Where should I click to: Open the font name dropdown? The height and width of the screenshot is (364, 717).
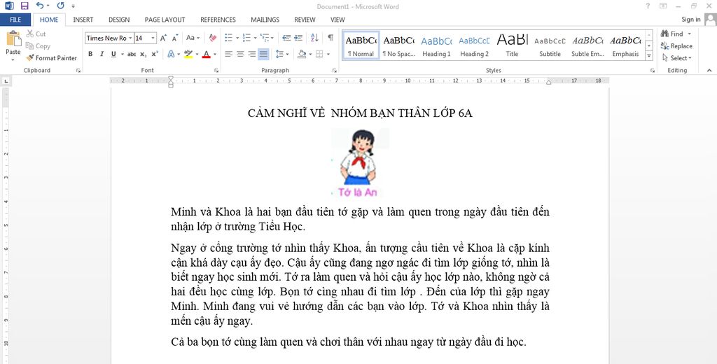(130, 38)
